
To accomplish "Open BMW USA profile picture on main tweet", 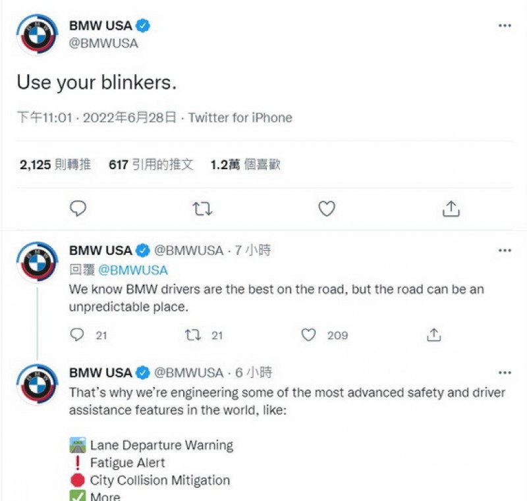I will pyautogui.click(x=38, y=34).
